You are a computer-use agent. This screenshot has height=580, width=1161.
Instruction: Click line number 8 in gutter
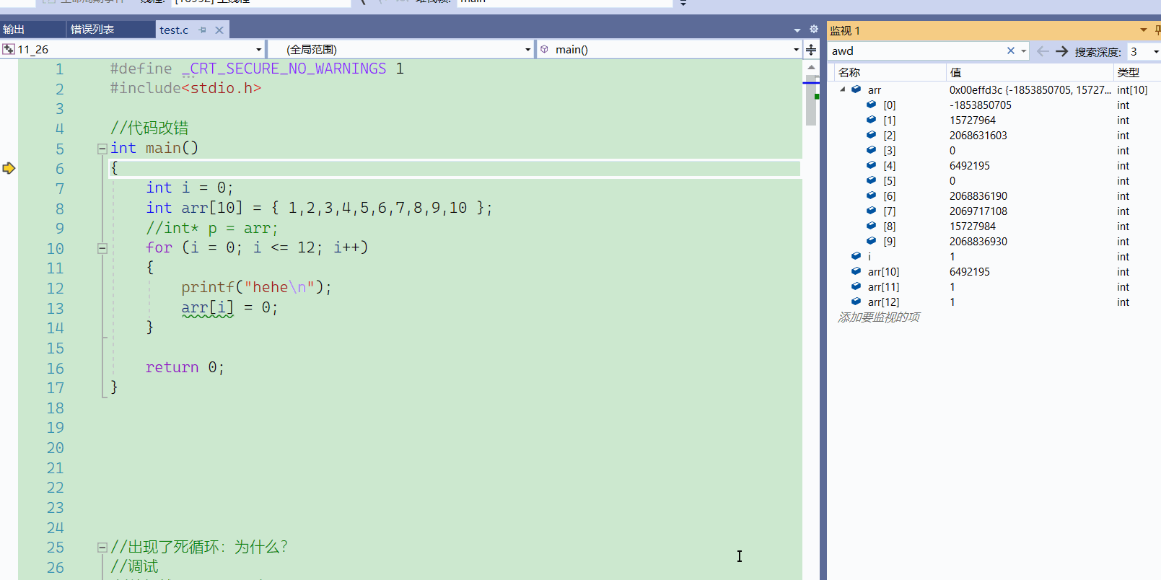coord(59,208)
